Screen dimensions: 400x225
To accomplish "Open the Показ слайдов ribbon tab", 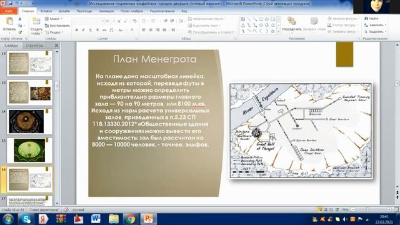I will click(131, 11).
